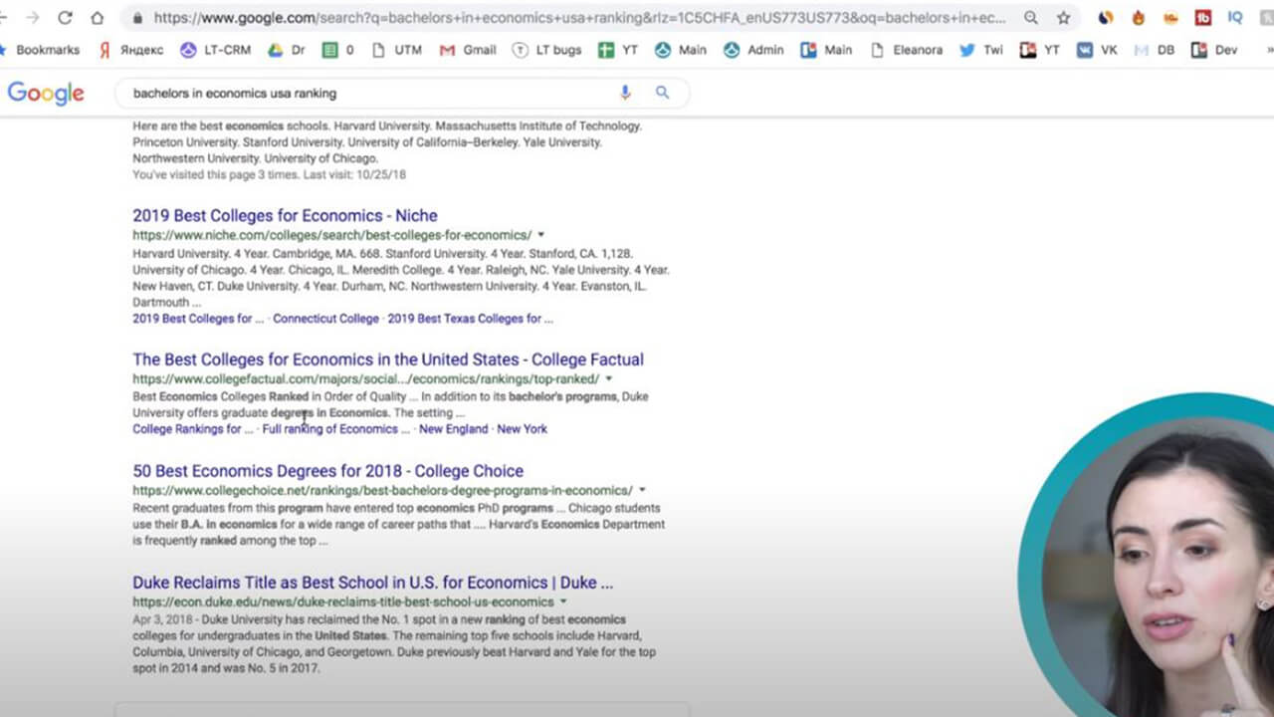Image resolution: width=1274 pixels, height=717 pixels.
Task: Open '2019 Best Colleges for Economics - Niche'
Action: click(x=285, y=215)
